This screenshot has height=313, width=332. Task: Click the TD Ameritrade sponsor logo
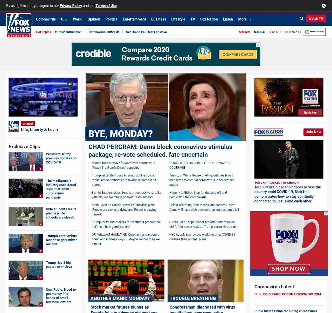(x=314, y=32)
